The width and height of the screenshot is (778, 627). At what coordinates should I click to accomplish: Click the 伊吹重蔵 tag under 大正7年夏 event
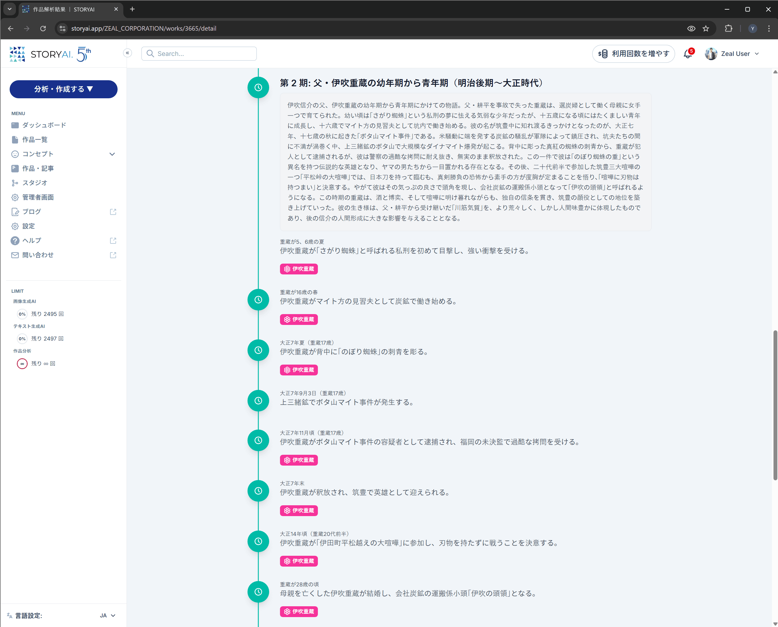point(299,370)
